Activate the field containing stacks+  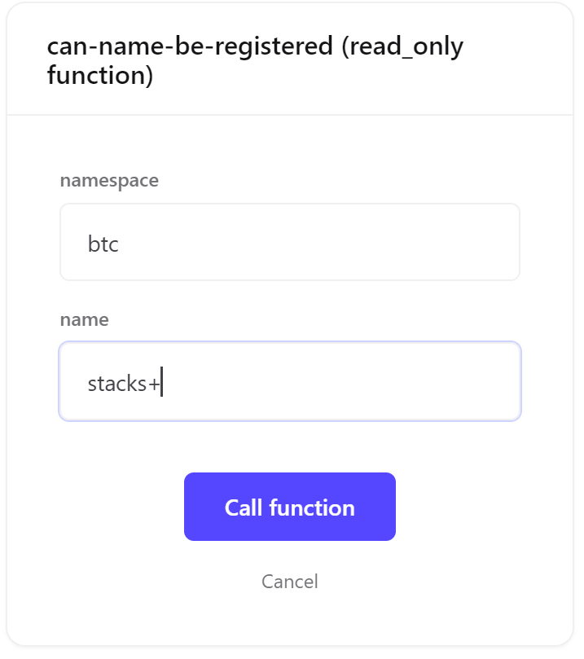(290, 381)
